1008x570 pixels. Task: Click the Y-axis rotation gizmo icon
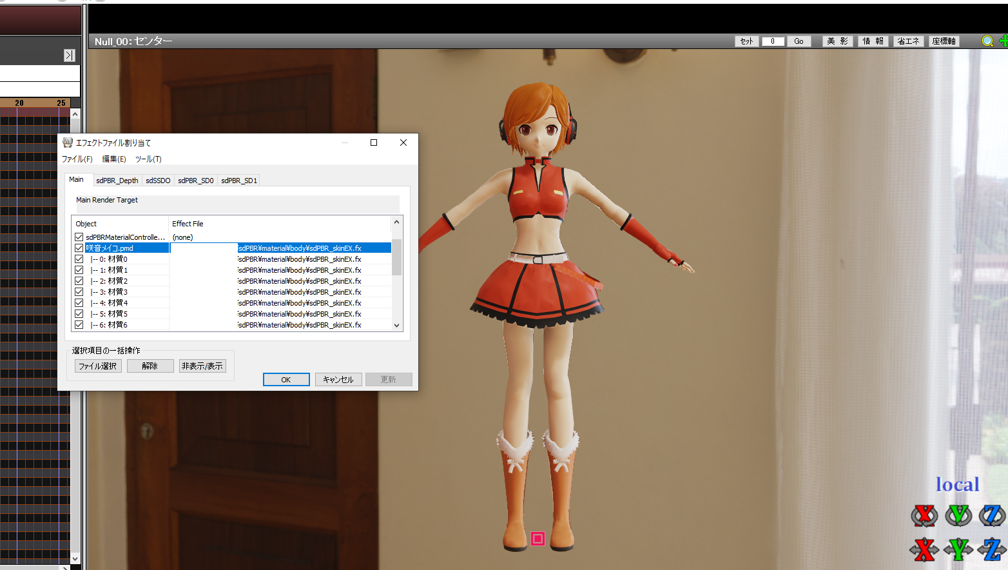958,515
